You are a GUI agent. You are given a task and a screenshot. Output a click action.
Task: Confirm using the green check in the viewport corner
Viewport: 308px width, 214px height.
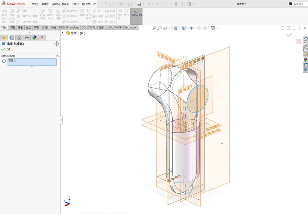(x=289, y=35)
